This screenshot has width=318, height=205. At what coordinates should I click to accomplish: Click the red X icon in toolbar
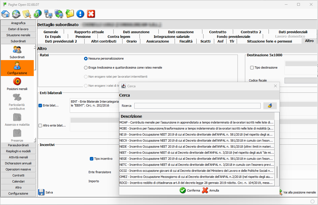(x=91, y=14)
